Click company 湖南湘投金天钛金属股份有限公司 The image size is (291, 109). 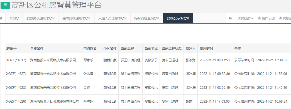[55, 102]
